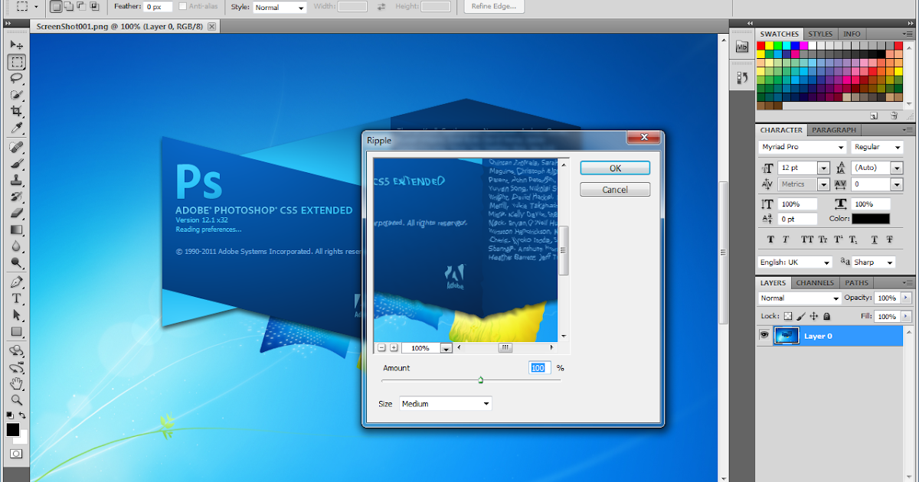Open the Mini Bridge panel icon

[741, 47]
